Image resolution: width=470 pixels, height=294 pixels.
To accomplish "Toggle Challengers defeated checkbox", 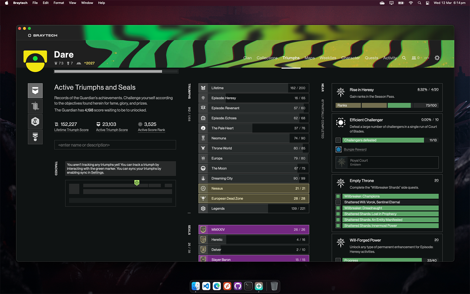I will [x=338, y=140].
